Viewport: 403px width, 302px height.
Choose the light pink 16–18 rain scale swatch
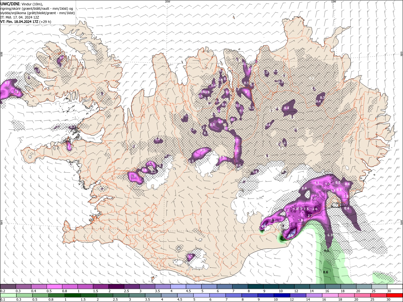click(330, 295)
